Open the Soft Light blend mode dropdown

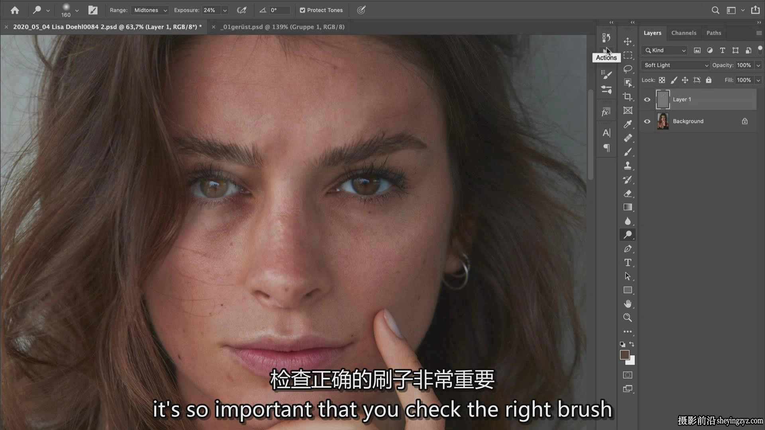point(676,65)
